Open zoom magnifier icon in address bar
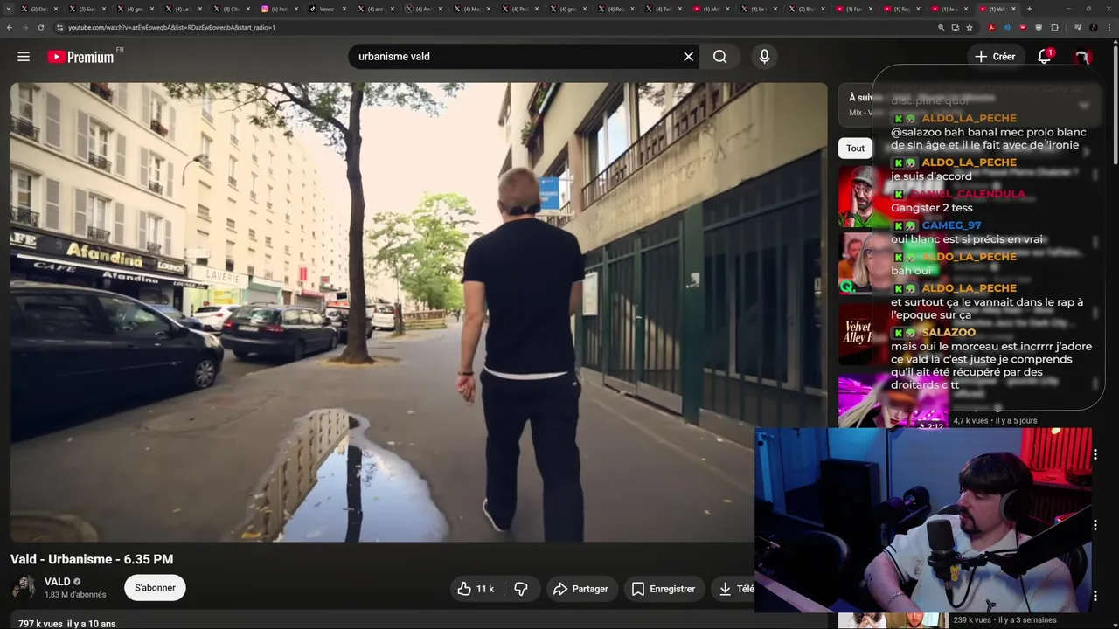Viewport: 1119px width, 629px height. point(942,27)
